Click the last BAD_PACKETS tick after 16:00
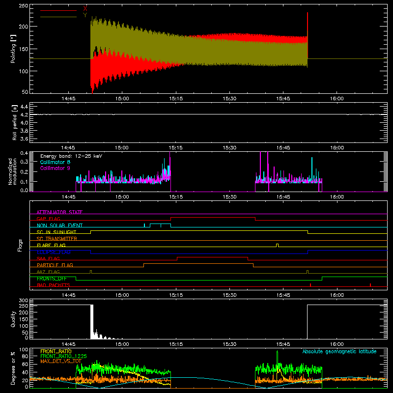Image resolution: width=393 pixels, height=393 pixels. 370,285
